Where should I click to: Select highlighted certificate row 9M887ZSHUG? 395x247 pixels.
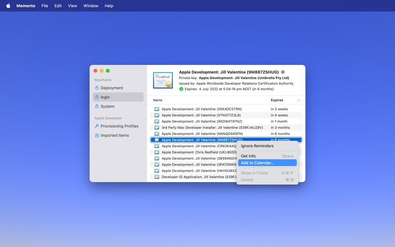(226, 140)
